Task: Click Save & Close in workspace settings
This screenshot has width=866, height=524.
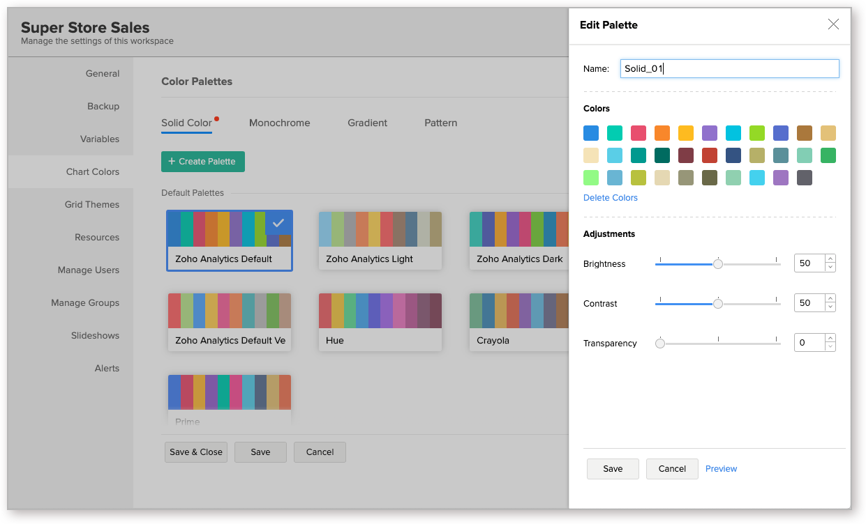Action: click(196, 452)
